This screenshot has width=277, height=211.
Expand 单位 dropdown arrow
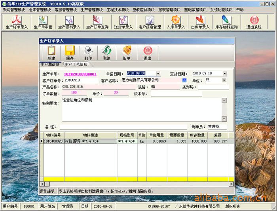[x=224, y=80]
